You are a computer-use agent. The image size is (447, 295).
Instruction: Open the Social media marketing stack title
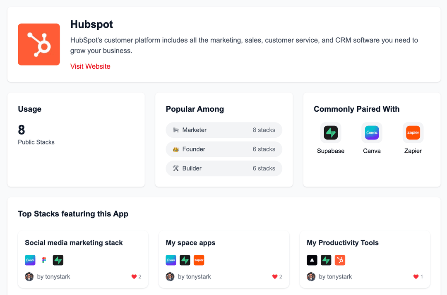coord(74,242)
